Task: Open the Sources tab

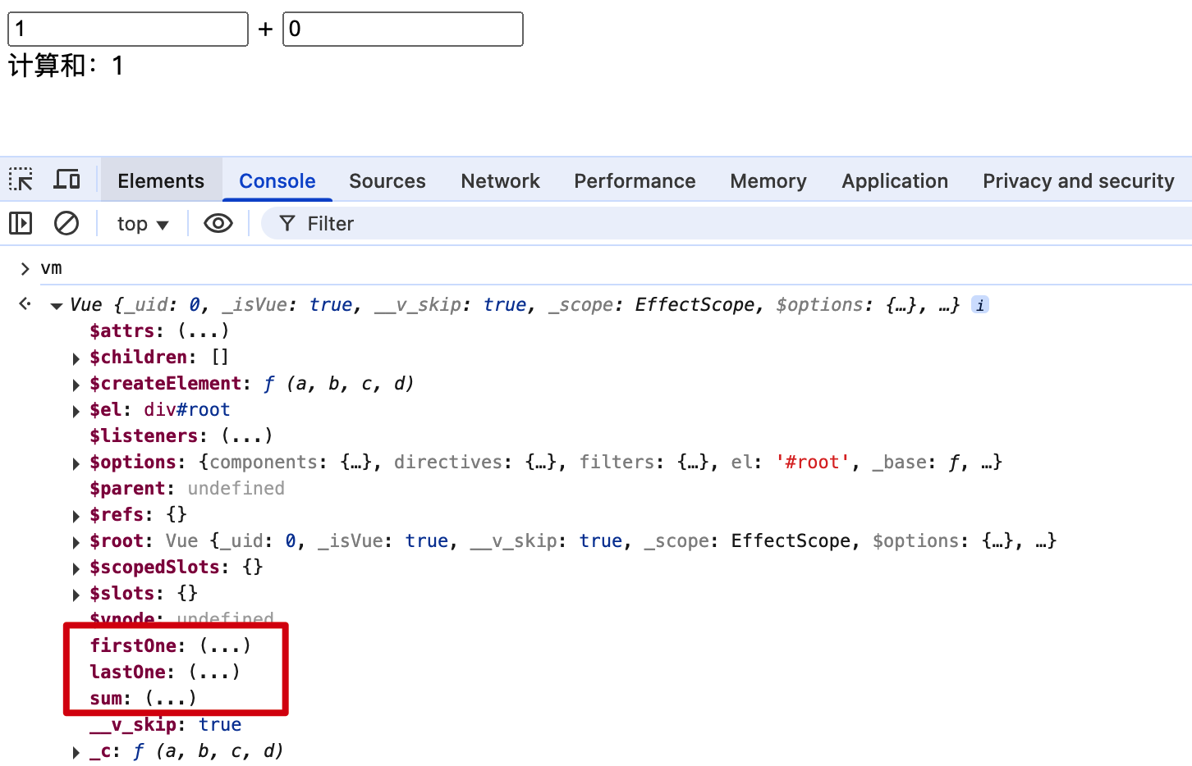Action: point(387,180)
